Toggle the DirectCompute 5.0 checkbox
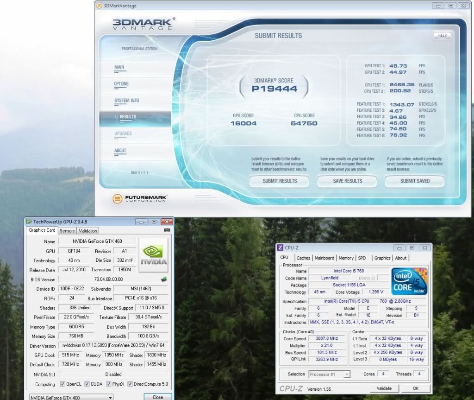 130,384
